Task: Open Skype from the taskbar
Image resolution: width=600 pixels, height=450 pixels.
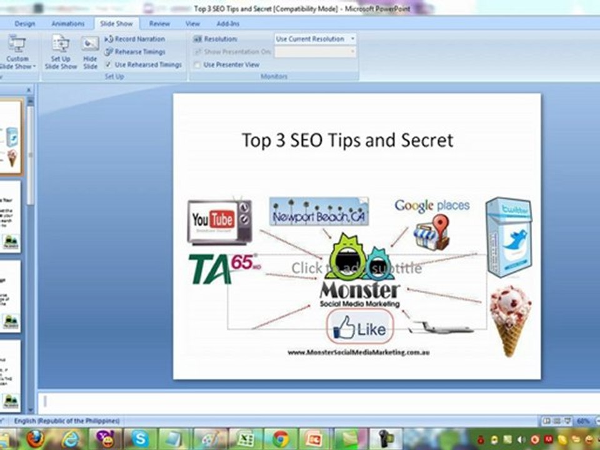Action: [140, 439]
